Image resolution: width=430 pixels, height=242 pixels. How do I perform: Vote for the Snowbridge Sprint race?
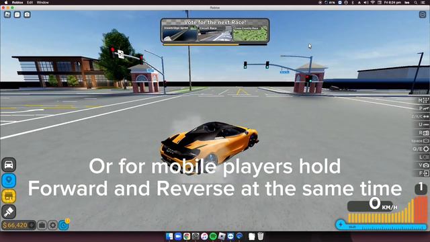coord(179,34)
